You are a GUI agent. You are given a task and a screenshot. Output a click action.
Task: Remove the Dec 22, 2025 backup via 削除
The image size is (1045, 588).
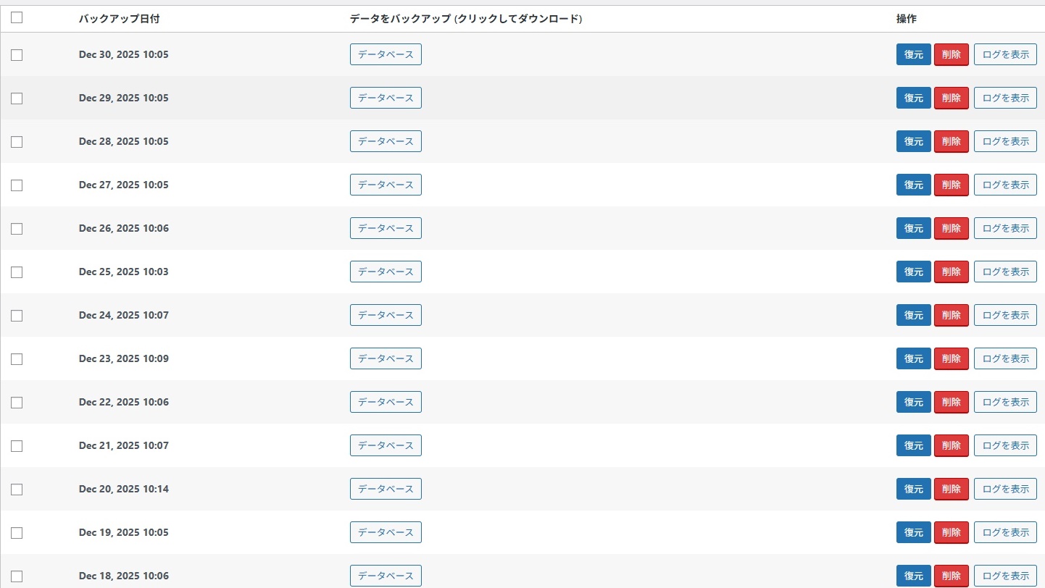tap(951, 402)
